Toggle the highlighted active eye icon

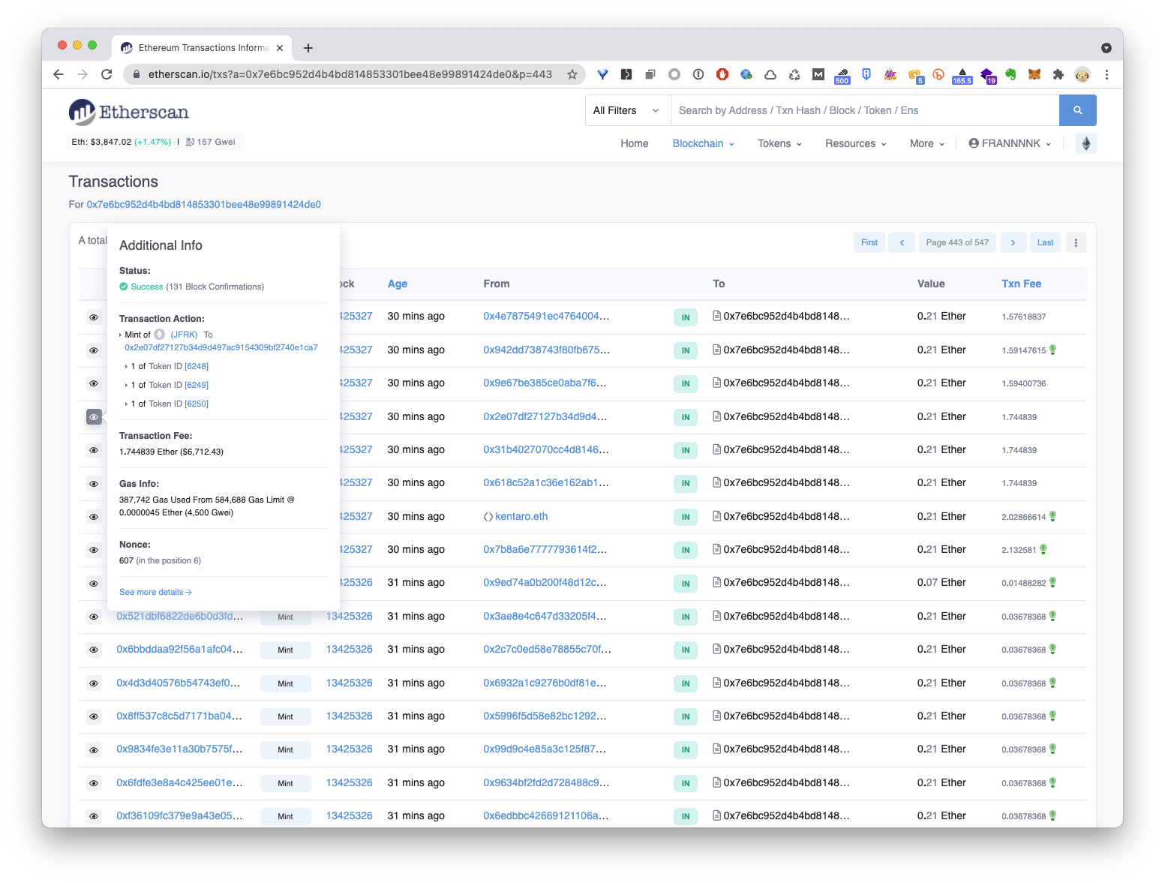tap(94, 416)
